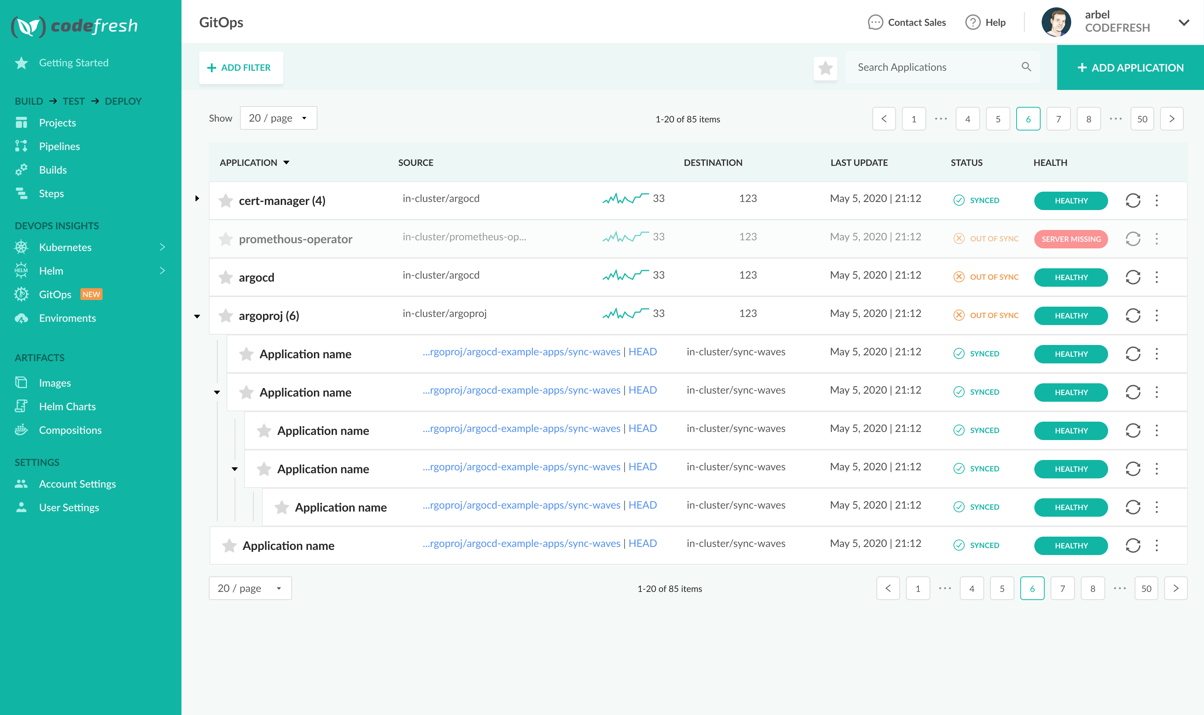
Task: Go to page 7 in top pagination
Action: click(x=1058, y=119)
